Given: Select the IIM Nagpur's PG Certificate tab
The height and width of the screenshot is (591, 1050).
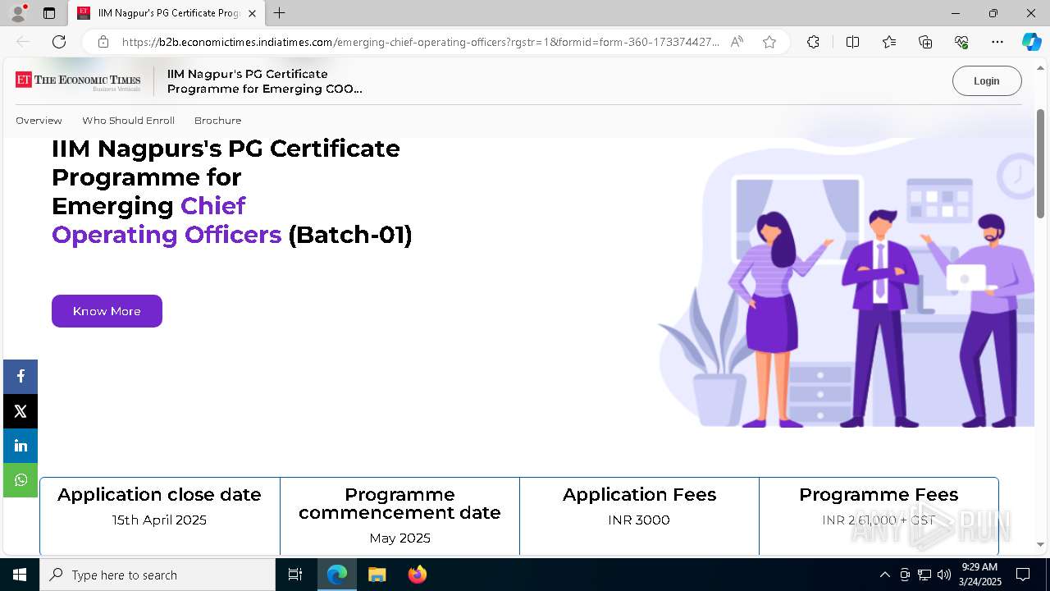Looking at the screenshot, I should 166,13.
